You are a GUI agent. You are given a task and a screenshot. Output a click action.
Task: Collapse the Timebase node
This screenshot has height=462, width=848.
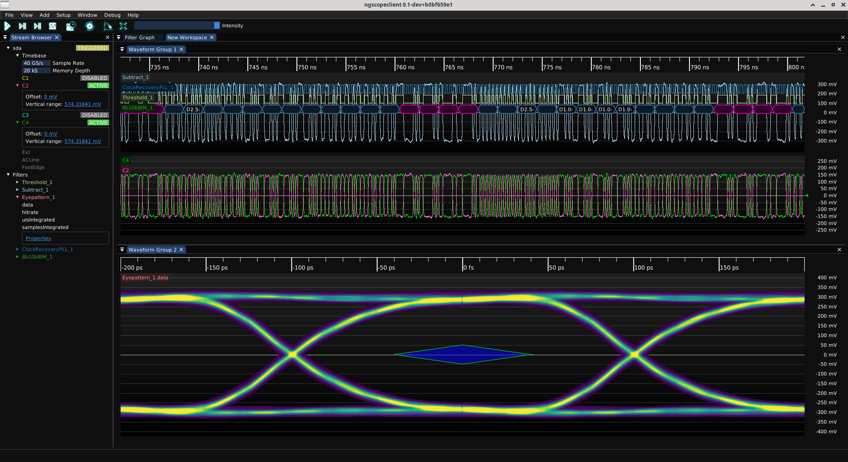18,55
